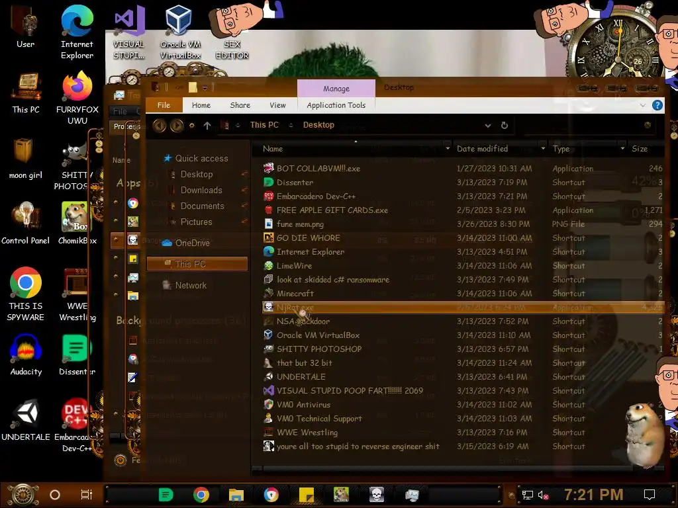This screenshot has width=678, height=508.
Task: Open the Type column filter dropdown
Action: click(x=622, y=149)
